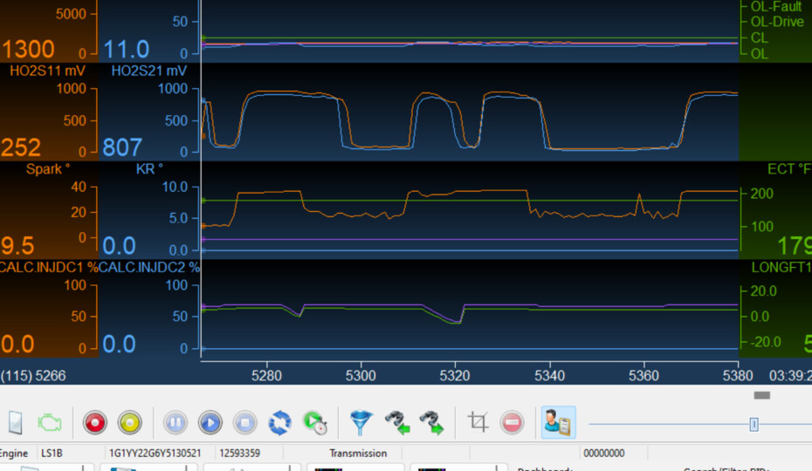
Task: Click the CALC.INJDC1 value 0.0
Action: click(x=17, y=345)
